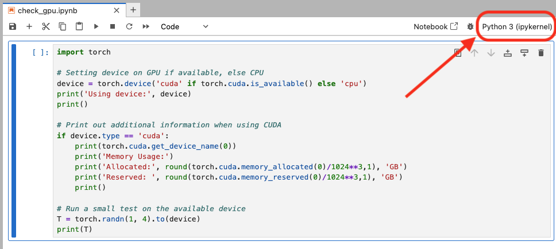This screenshot has width=556, height=249.
Task: Insert a new cell with toolbar plus icon
Action: click(x=29, y=26)
